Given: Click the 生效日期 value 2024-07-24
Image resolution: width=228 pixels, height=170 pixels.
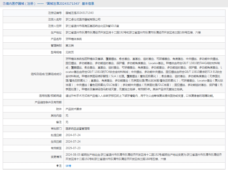Looking at the screenshot, I should [73, 141].
